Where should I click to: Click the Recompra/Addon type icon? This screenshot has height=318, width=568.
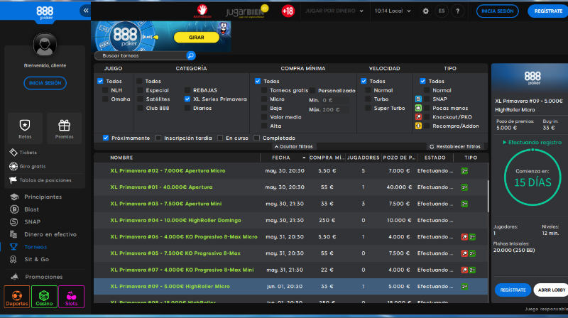point(418,126)
